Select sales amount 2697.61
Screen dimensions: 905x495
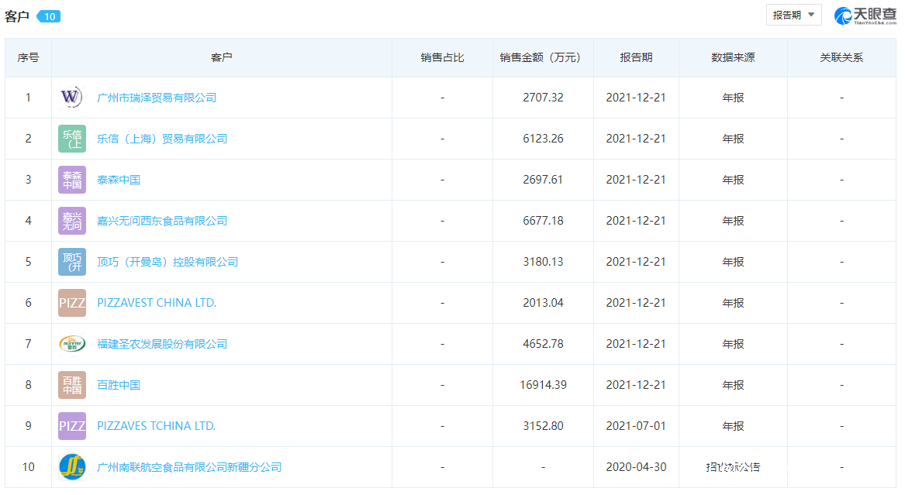[543, 180]
